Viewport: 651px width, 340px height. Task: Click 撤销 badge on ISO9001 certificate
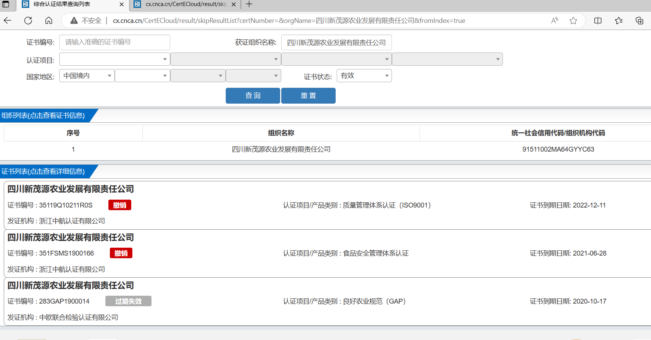coord(120,205)
